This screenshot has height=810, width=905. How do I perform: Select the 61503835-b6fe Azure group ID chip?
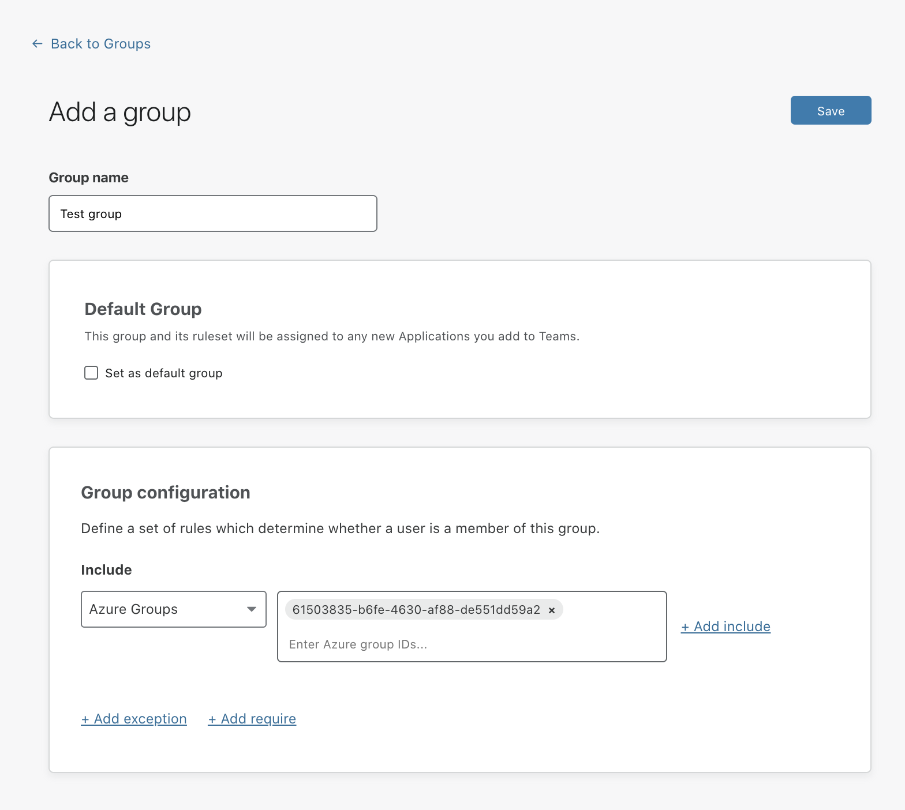416,610
